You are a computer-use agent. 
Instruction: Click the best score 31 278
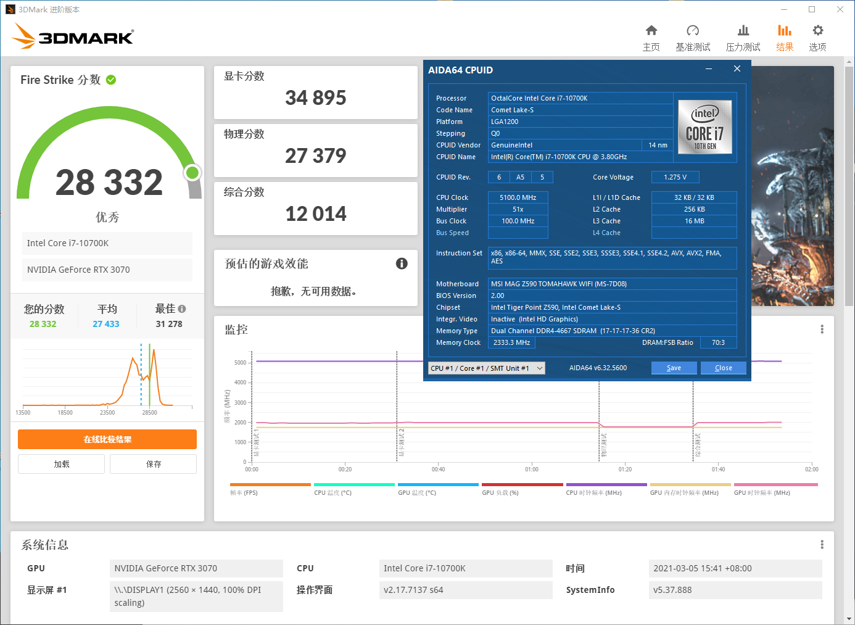coord(169,324)
